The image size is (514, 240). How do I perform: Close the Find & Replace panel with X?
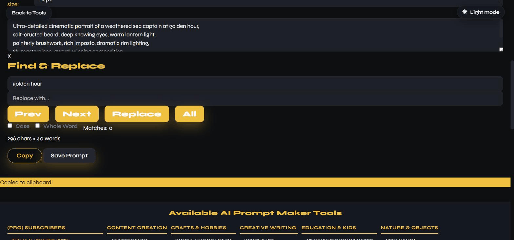[x=9, y=56]
